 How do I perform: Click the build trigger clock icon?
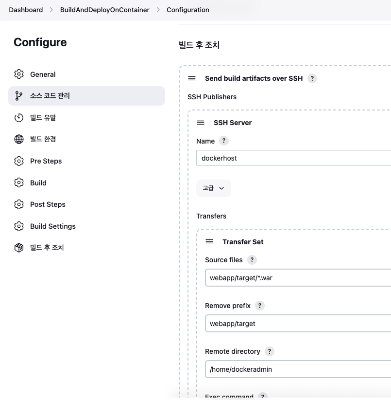[x=19, y=118]
